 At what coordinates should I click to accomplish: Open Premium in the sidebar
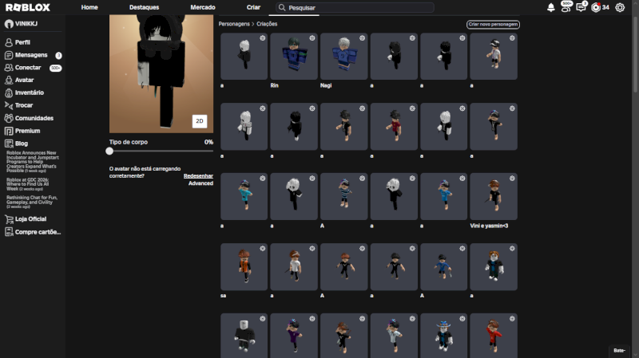[27, 131]
